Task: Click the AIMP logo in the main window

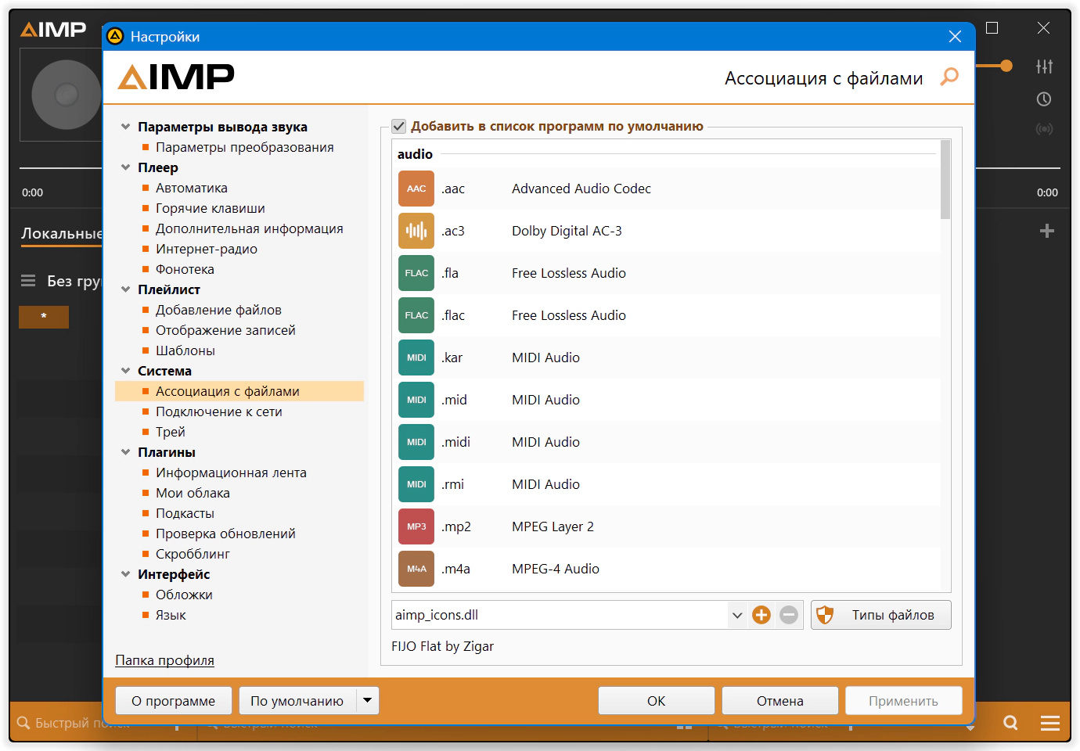Action: coord(53,30)
